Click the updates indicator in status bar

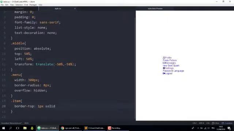point(227,123)
